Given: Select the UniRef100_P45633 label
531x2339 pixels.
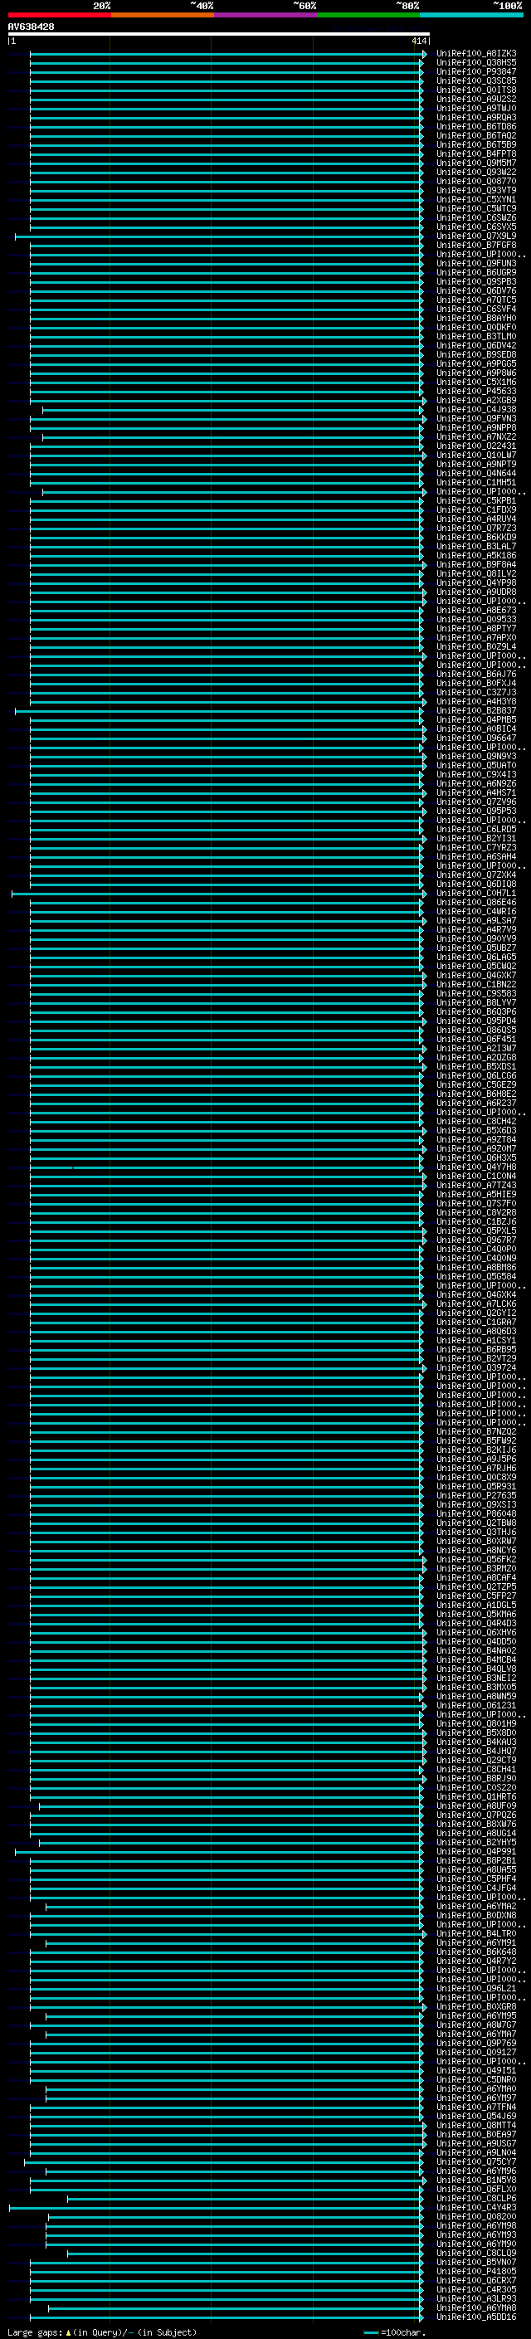Looking at the screenshot, I should [x=476, y=392].
